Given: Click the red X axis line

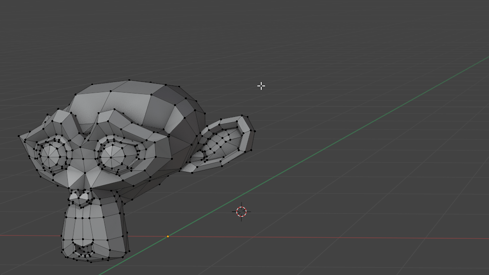Looking at the screenshot, I should pos(334,238).
